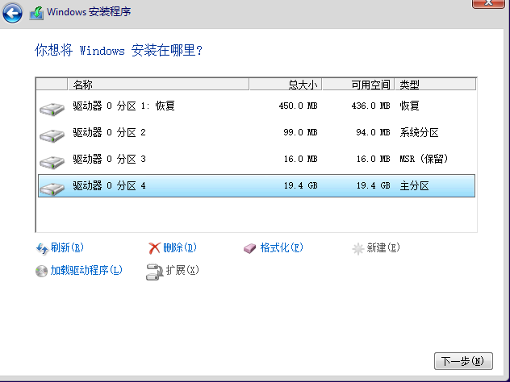The image size is (510, 382).
Task: Click the drives icon beside 扩展(X)
Action: click(x=154, y=272)
